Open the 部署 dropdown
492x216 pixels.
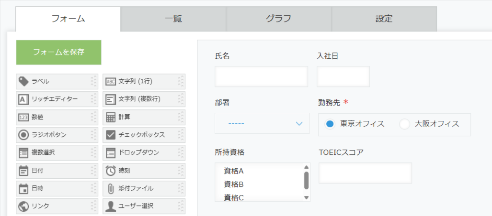click(x=262, y=123)
